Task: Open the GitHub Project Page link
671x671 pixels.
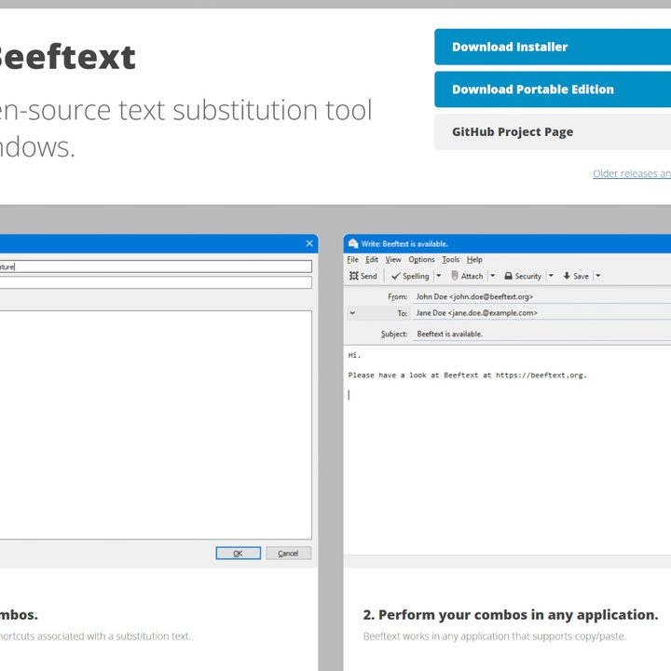Action: tap(553, 131)
